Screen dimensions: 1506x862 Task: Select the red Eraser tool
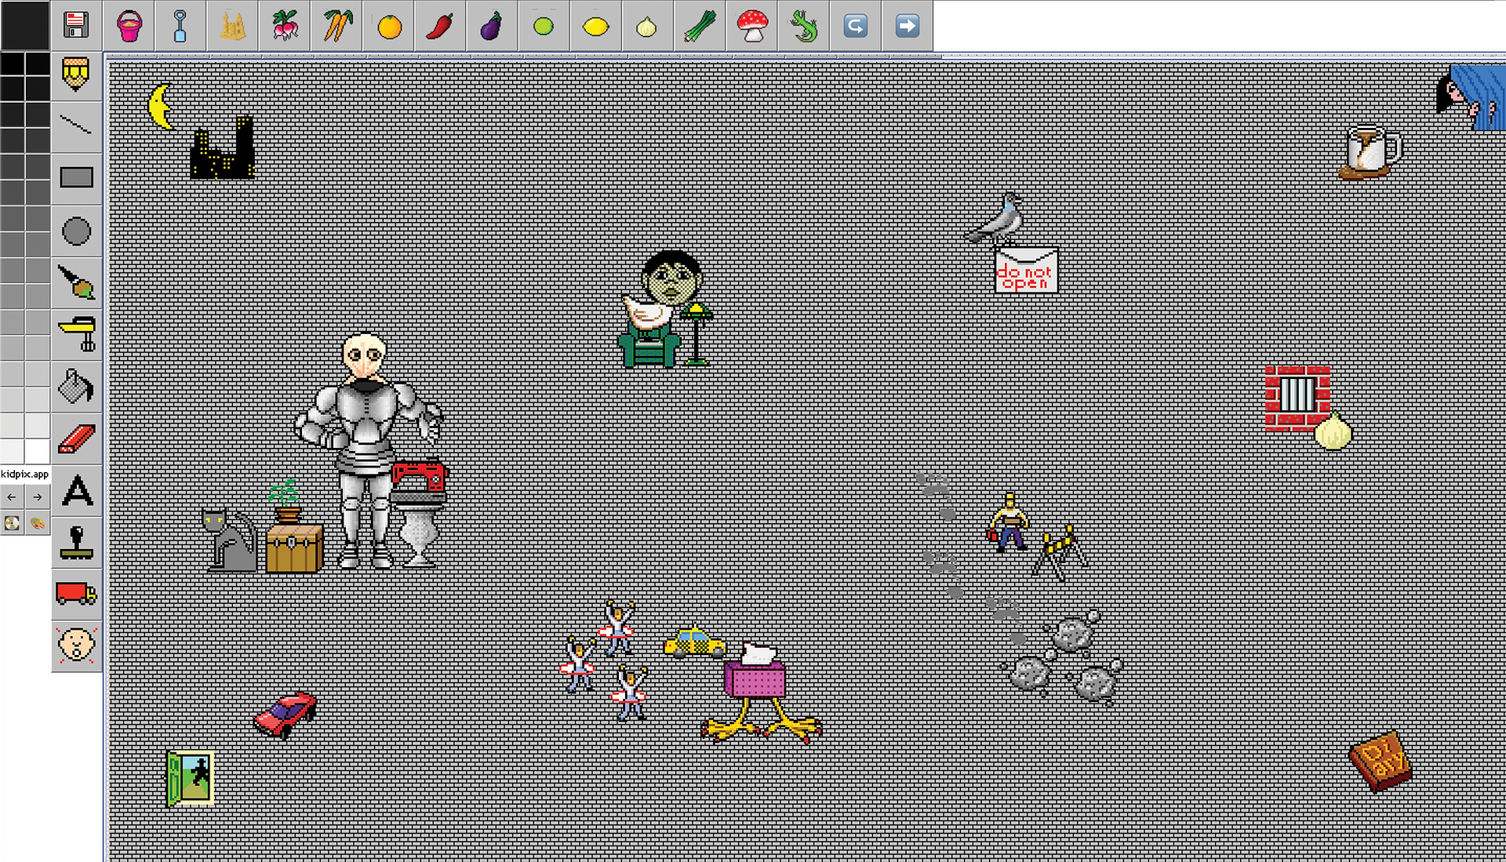click(x=76, y=438)
